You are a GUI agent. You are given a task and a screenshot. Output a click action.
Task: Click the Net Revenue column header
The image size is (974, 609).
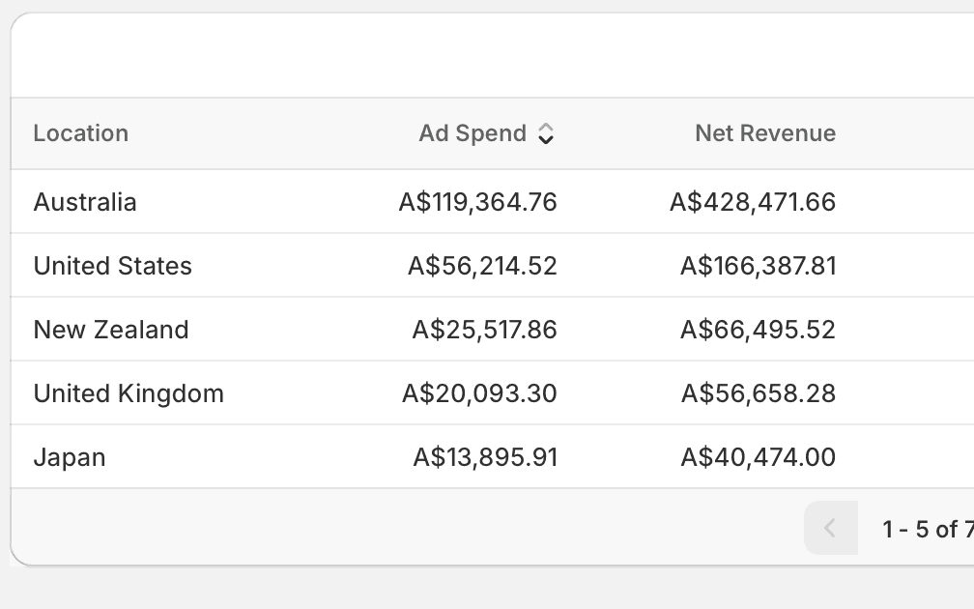tap(765, 133)
